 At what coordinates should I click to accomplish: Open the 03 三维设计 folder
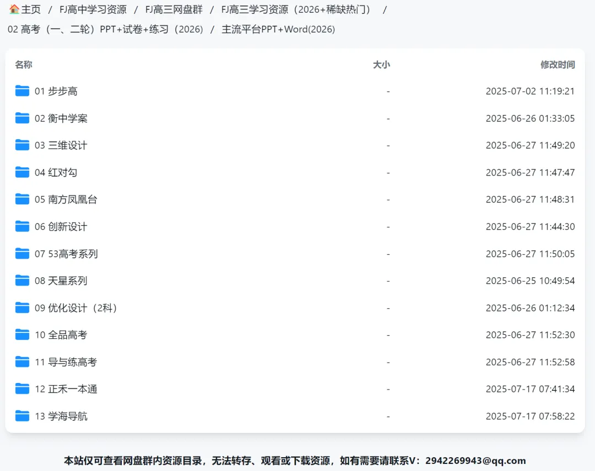[x=59, y=145]
